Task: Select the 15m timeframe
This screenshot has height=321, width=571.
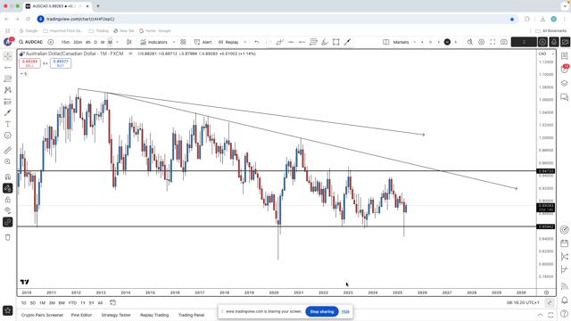Action: click(x=65, y=42)
